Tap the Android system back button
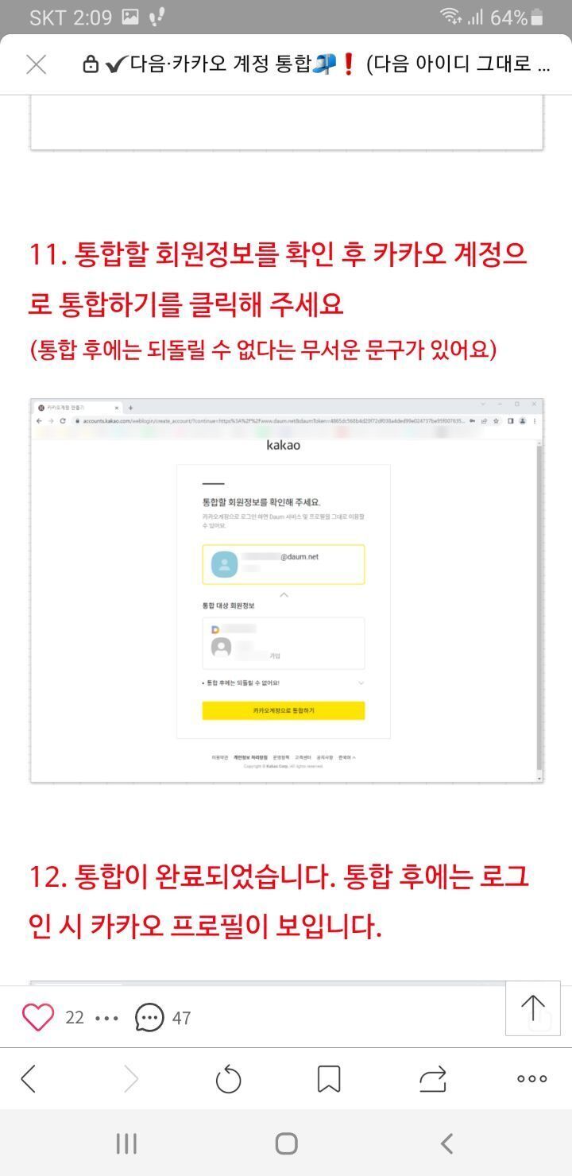This screenshot has height=1176, width=572. (x=446, y=1143)
